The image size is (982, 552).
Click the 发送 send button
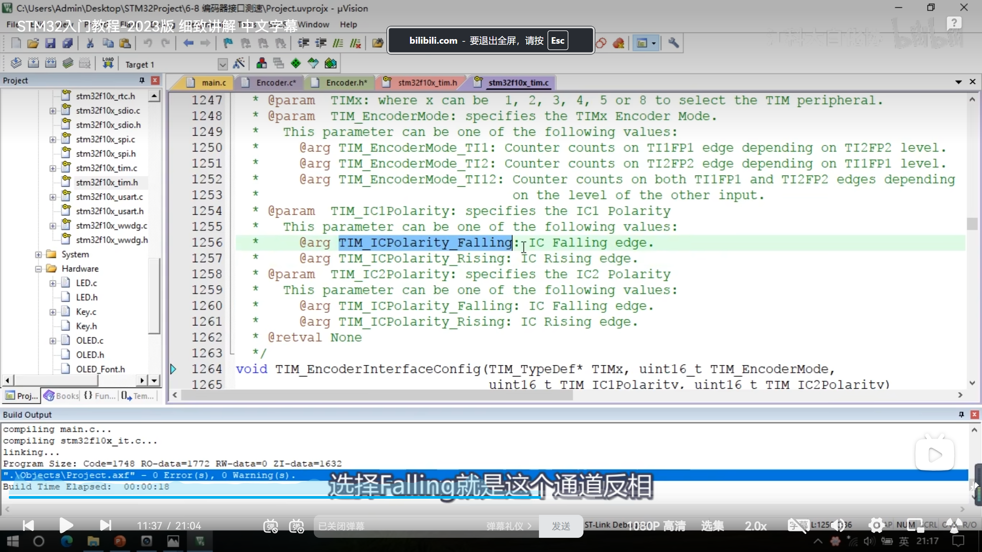[561, 526]
